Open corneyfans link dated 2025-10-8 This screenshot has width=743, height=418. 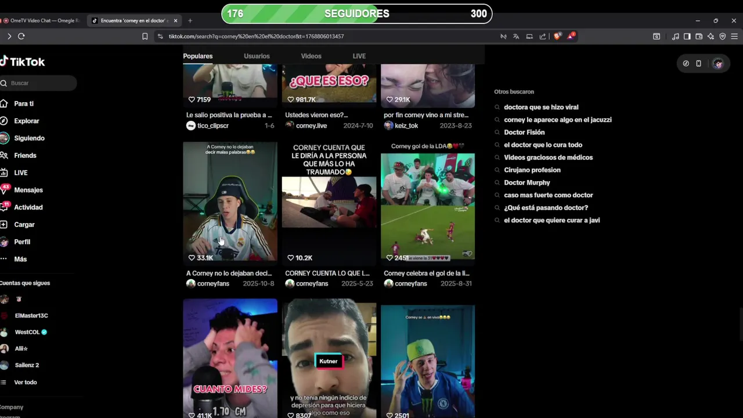213,284
